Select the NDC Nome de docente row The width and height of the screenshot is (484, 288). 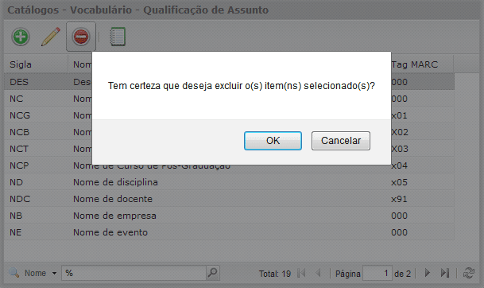click(229, 199)
